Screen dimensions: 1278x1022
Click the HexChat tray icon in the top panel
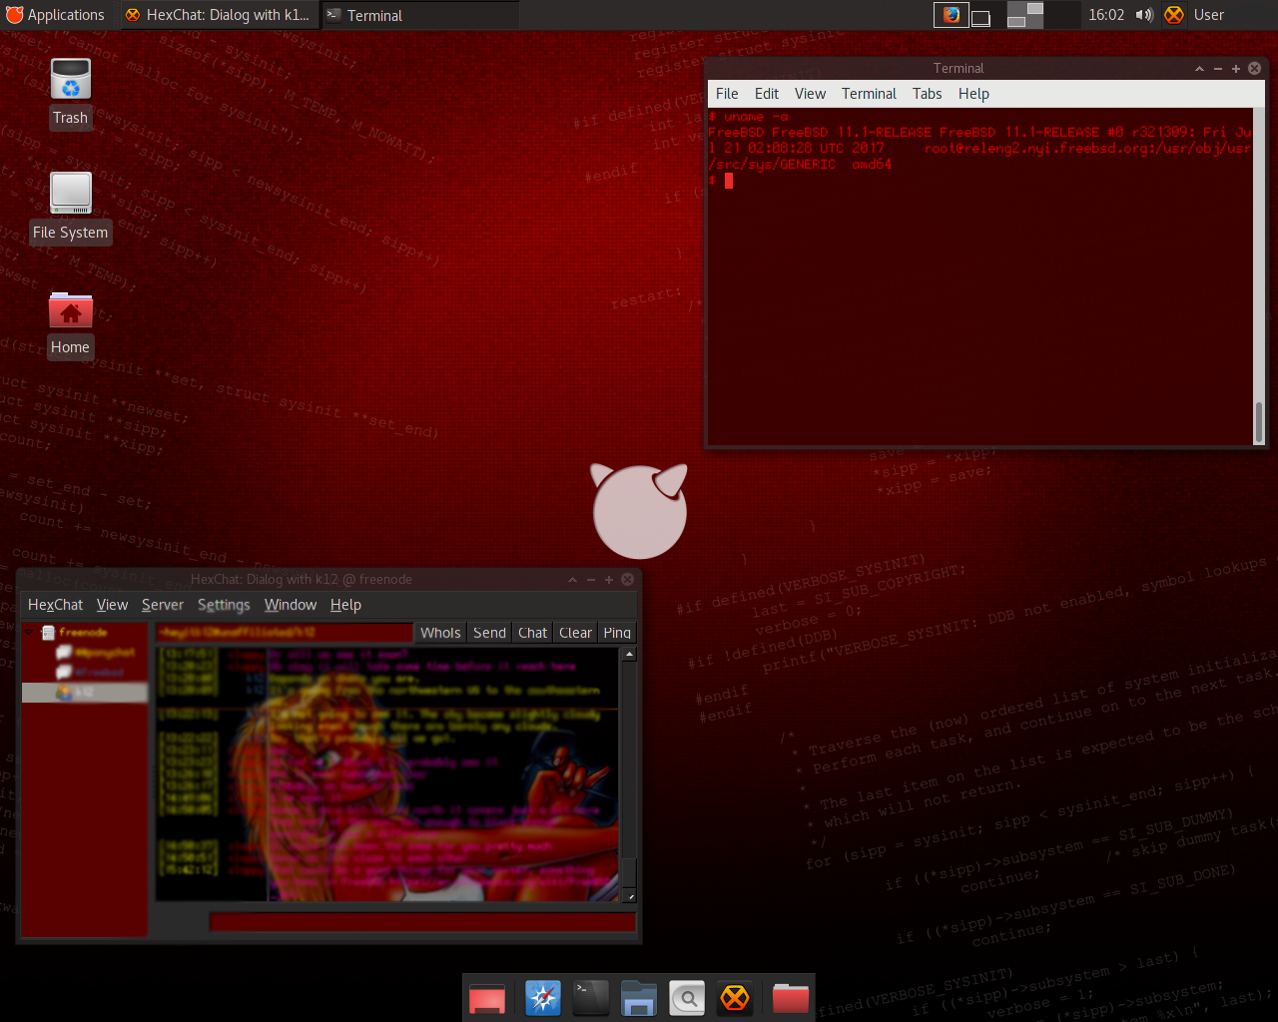pyautogui.click(x=1174, y=15)
